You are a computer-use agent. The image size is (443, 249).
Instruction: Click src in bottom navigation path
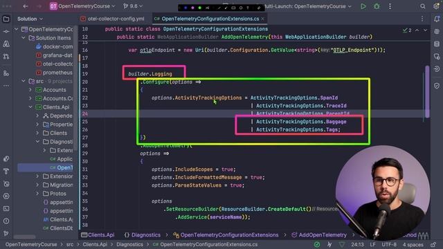70,244
